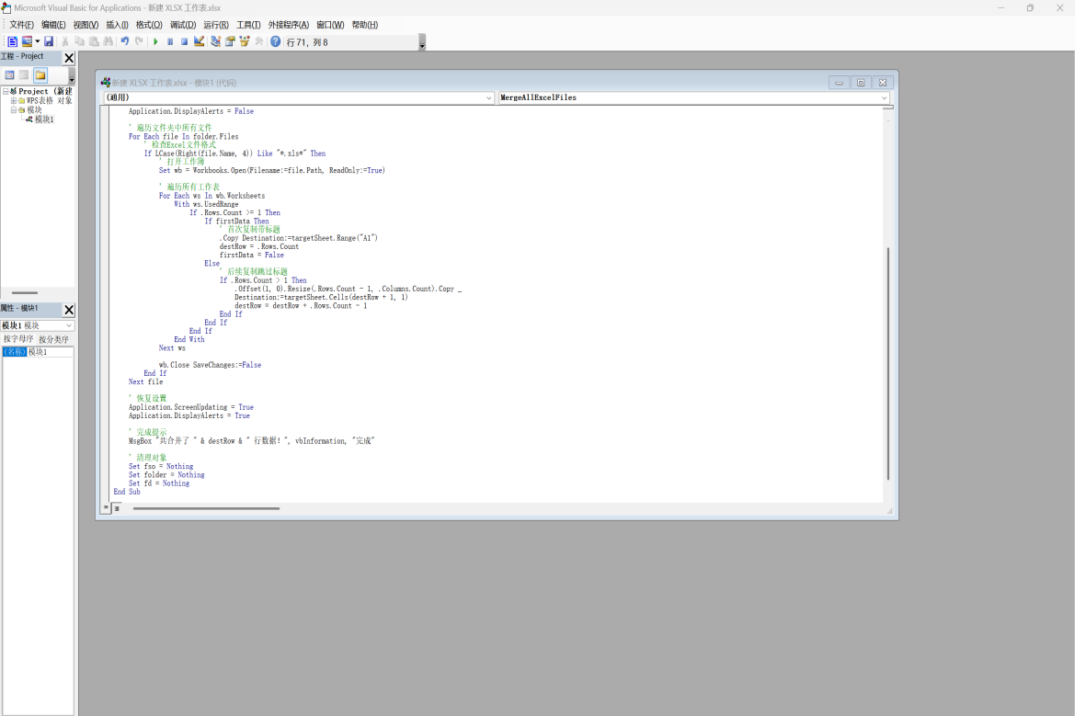The image size is (1075, 716).
Task: Open the toolbar options overflow arrow
Action: point(422,43)
